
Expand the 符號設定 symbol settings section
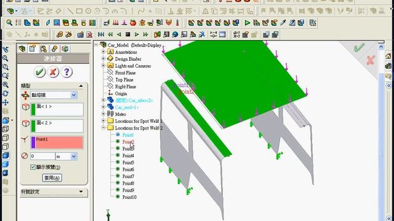[x=81, y=192]
